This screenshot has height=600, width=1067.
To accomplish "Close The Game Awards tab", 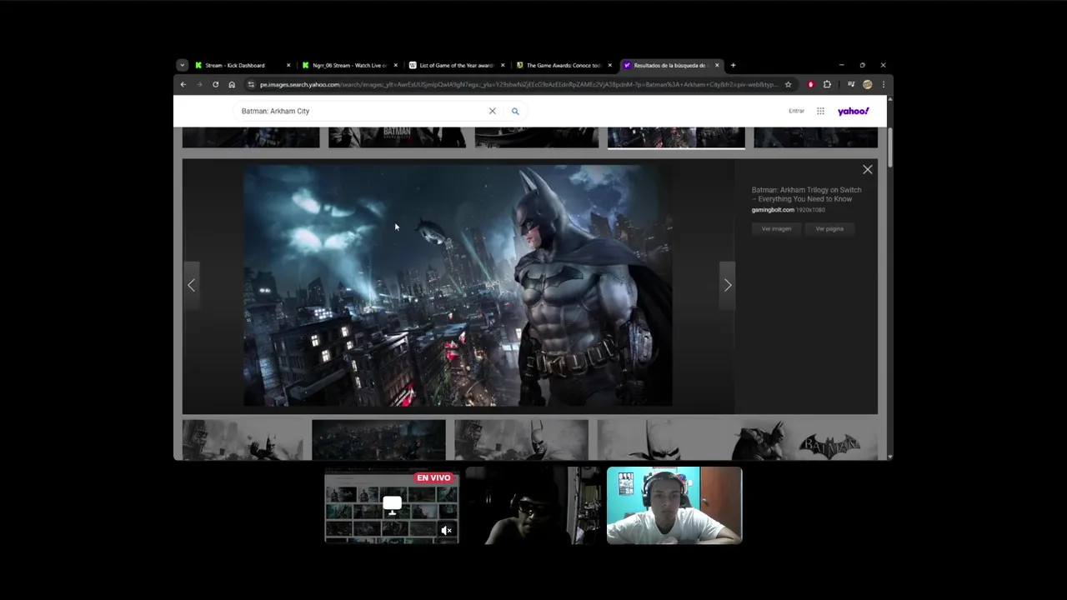I will click(609, 65).
